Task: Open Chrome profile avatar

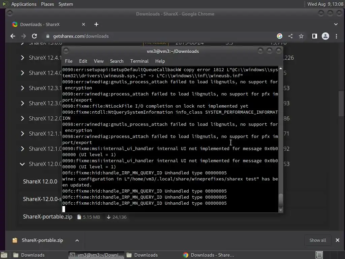Action: (325, 36)
